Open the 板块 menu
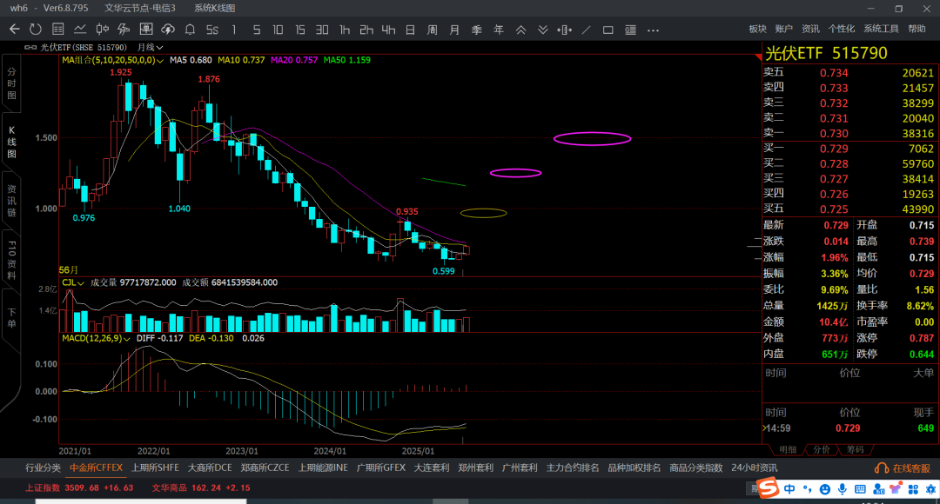Image resolution: width=940 pixels, height=504 pixels. click(x=758, y=29)
